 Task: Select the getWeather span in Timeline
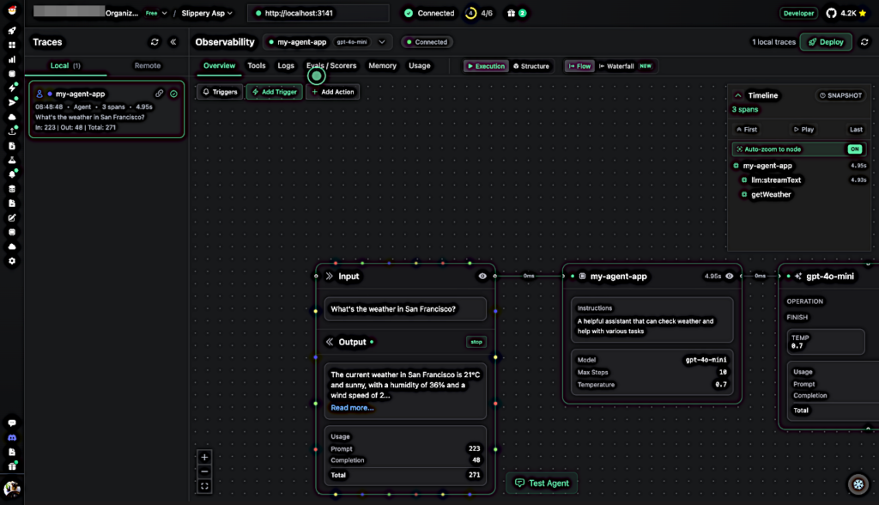pyautogui.click(x=770, y=195)
